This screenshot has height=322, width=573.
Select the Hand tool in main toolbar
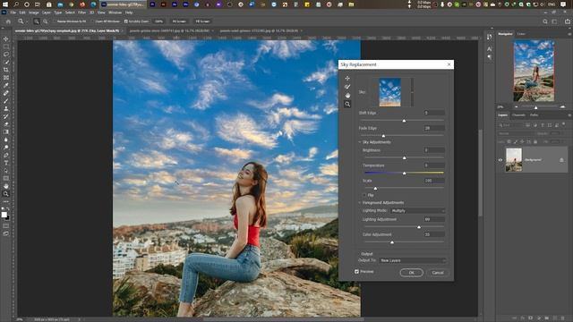(x=6, y=186)
